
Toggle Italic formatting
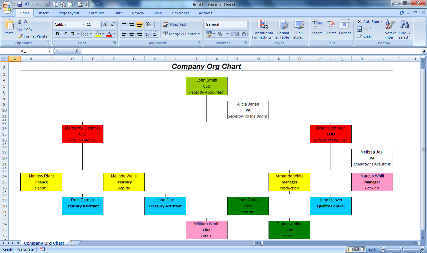65,34
